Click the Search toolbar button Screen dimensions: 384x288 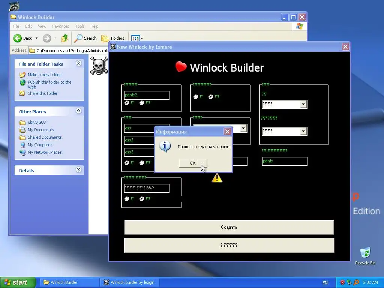[85, 38]
